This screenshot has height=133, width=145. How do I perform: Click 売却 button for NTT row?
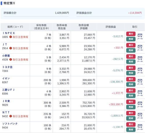point(131,118)
